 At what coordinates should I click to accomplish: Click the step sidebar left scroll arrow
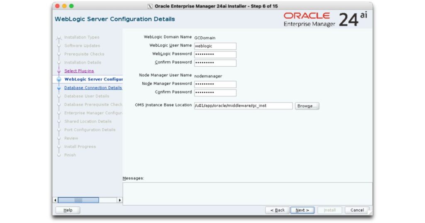point(55,200)
